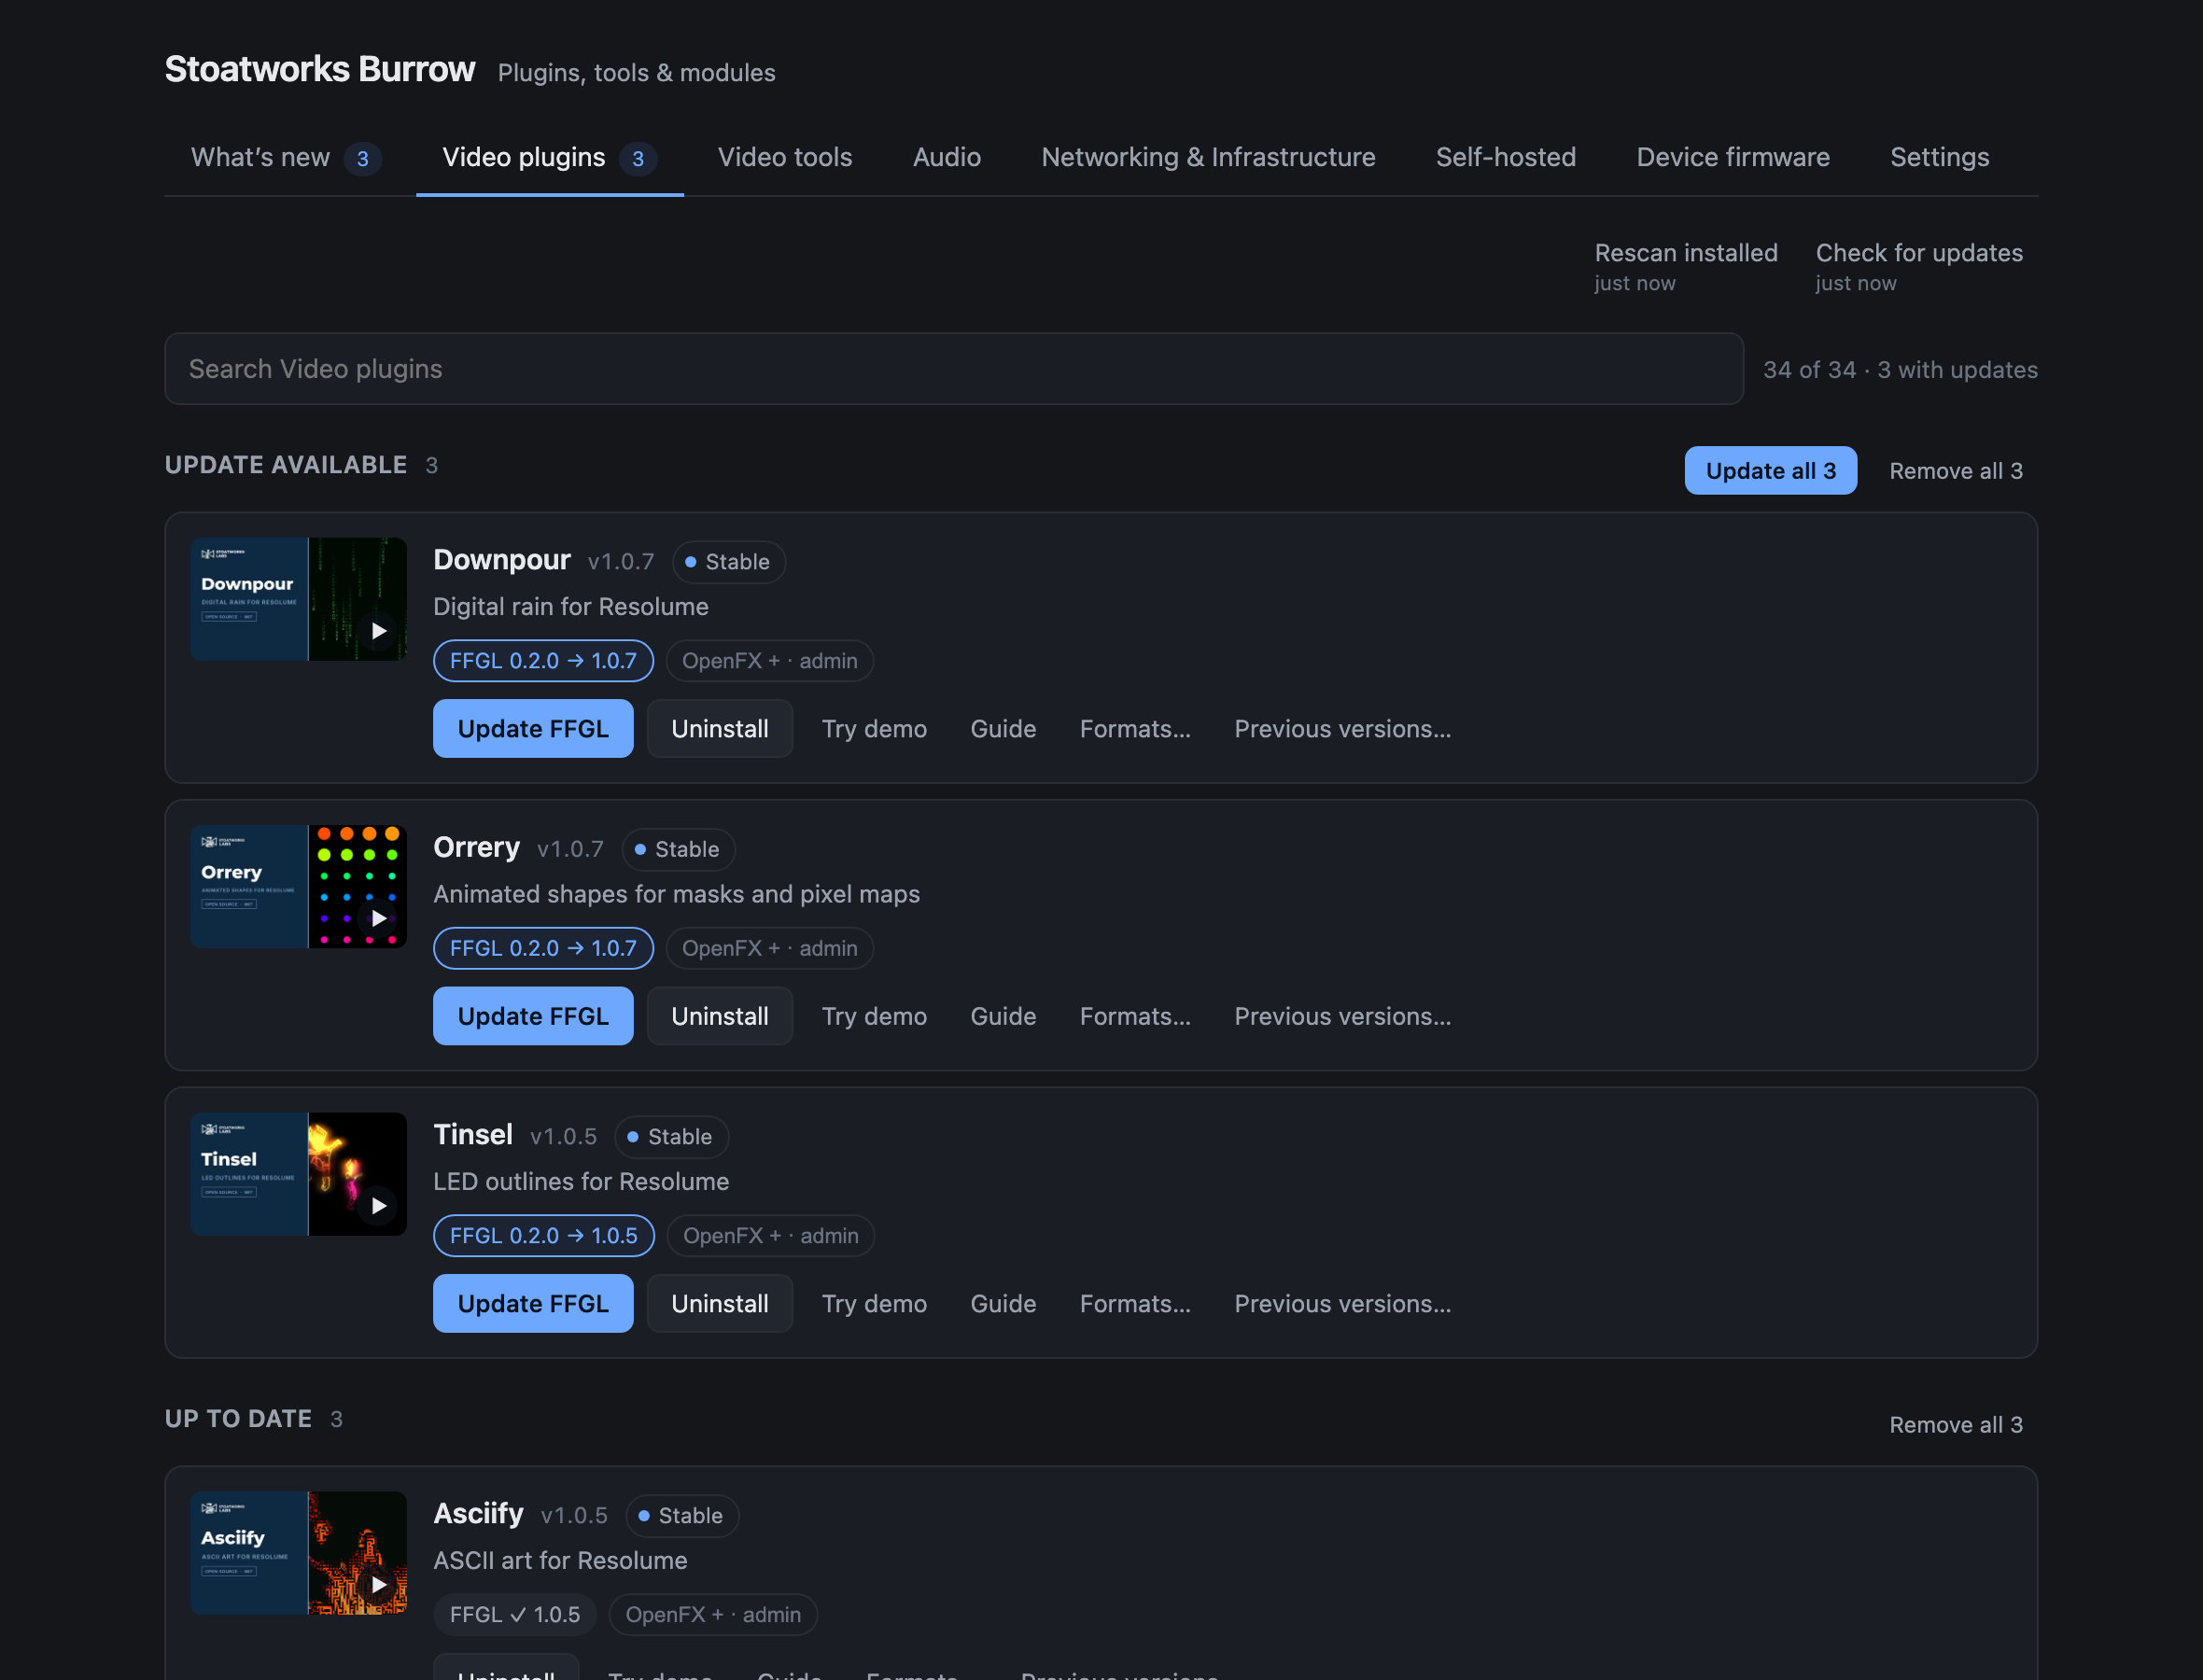Image resolution: width=2203 pixels, height=1680 pixels.
Task: Go to Networking & Infrastructure tab
Action: [x=1208, y=158]
